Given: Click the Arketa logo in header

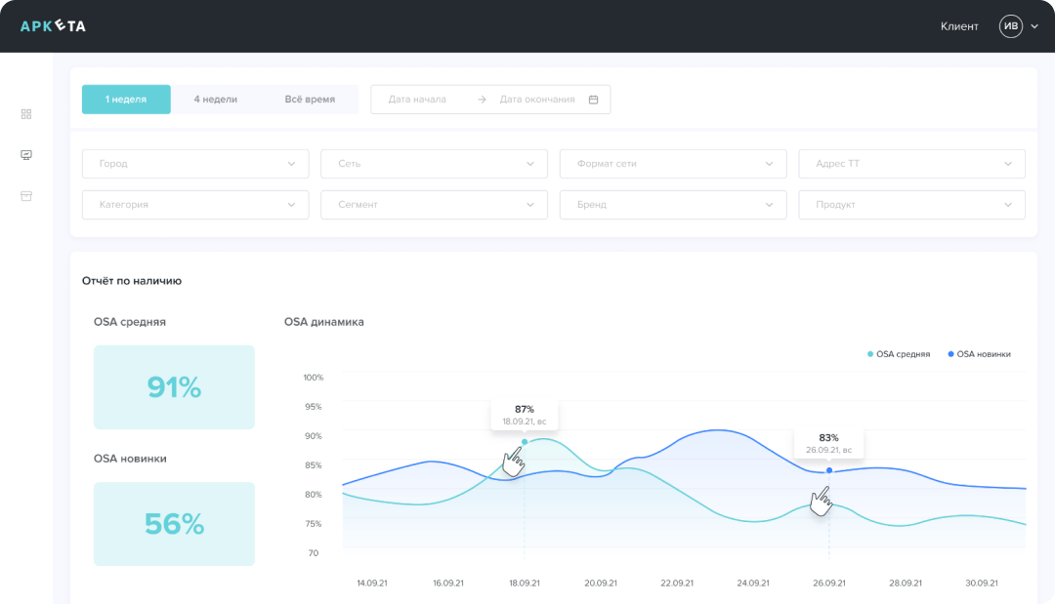Looking at the screenshot, I should 53,26.
